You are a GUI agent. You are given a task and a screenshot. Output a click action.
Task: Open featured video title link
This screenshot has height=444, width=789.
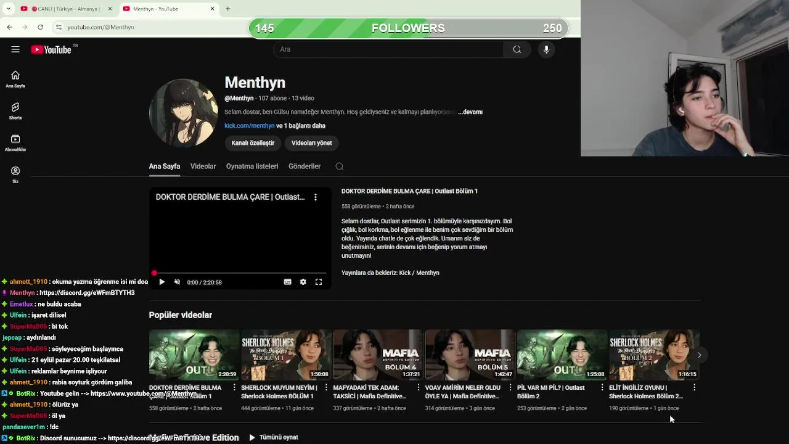[409, 191]
